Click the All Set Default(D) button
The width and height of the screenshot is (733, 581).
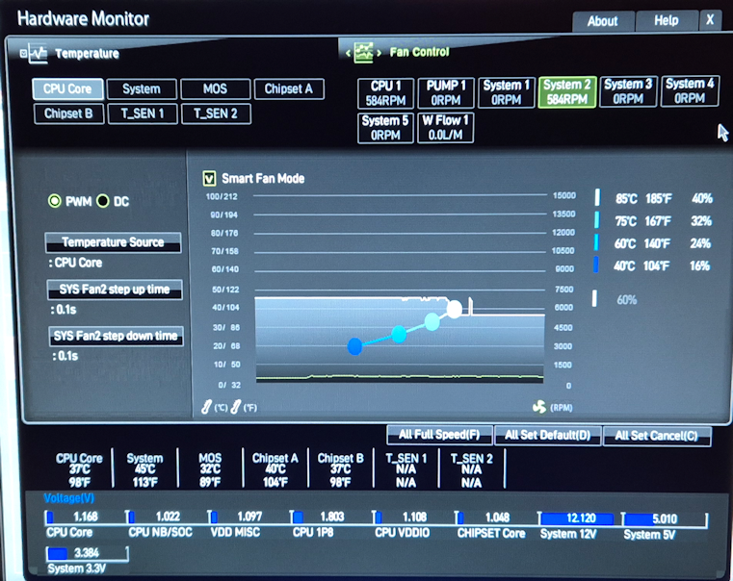[x=547, y=436]
